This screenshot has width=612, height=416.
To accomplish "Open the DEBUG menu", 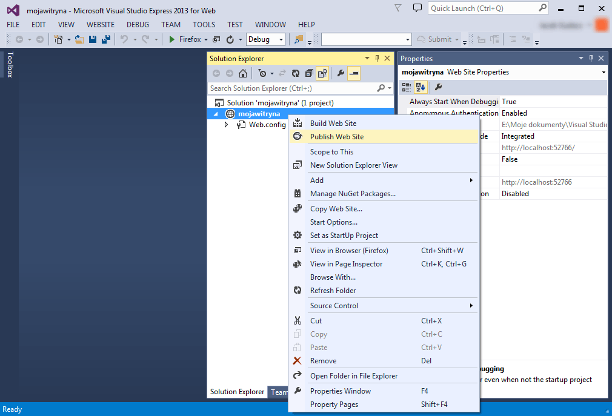I will [138, 25].
